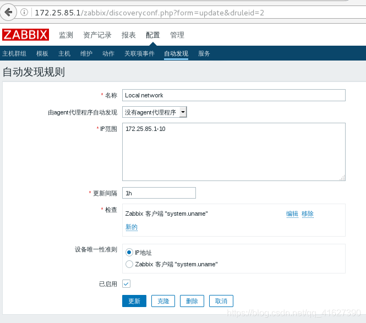
Task: Switch to the 主机群组 tab
Action: click(14, 53)
